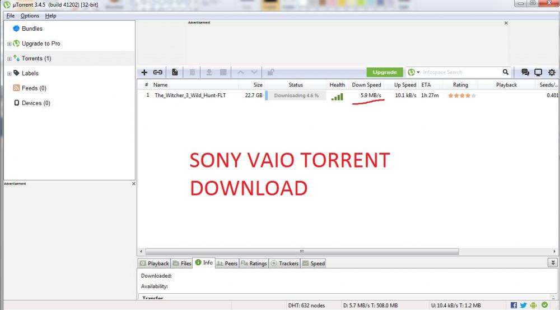Click the Facebook icon in status bar
The height and width of the screenshot is (310, 560).
click(514, 306)
